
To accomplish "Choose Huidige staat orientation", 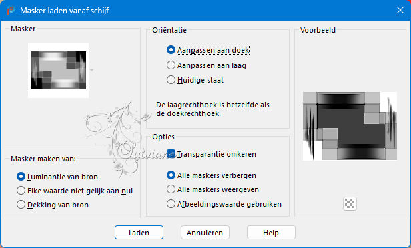I will (195, 80).
